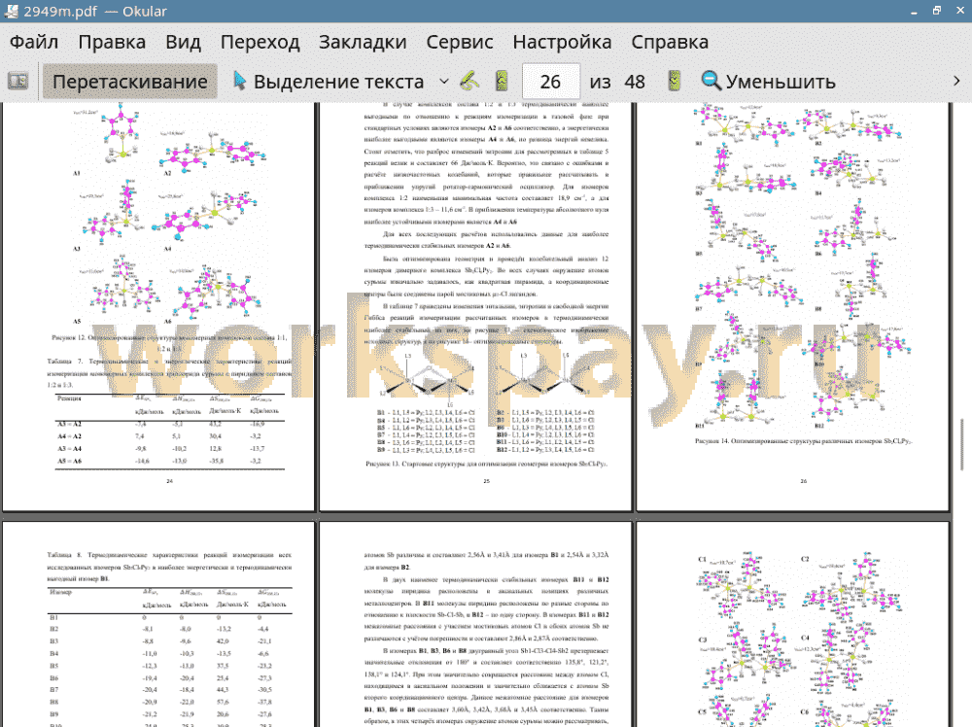Expand the toolbar overflow chevron
Viewport: 972px width, 727px height.
(x=956, y=82)
